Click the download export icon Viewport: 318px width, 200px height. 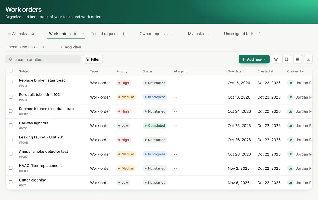(x=308, y=59)
